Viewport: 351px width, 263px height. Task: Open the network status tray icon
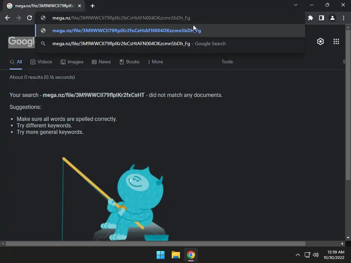tap(307, 255)
